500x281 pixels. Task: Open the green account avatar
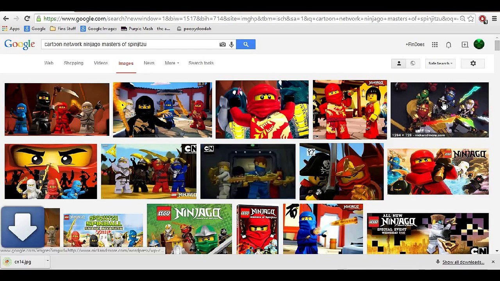pyautogui.click(x=479, y=44)
